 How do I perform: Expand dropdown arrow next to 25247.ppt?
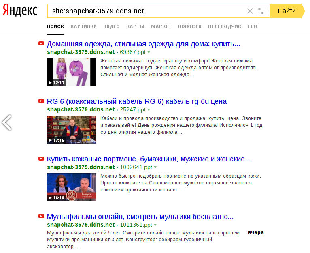[x=149, y=110]
